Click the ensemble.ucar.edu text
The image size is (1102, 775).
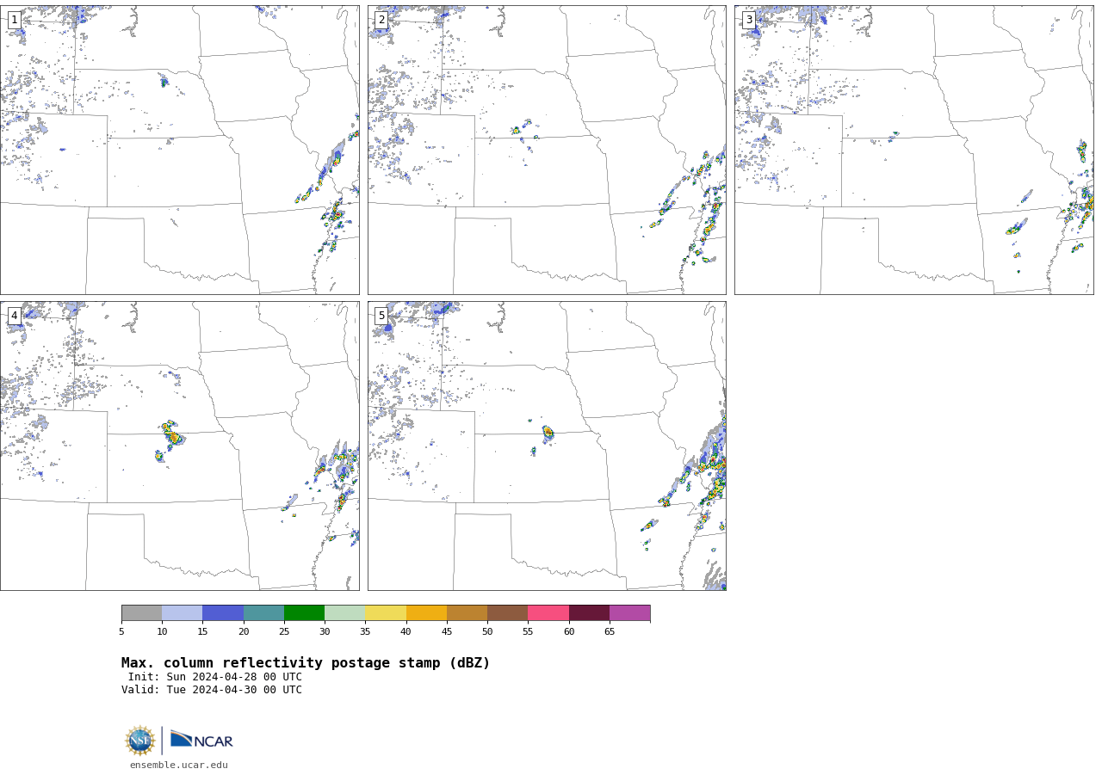[x=179, y=765]
